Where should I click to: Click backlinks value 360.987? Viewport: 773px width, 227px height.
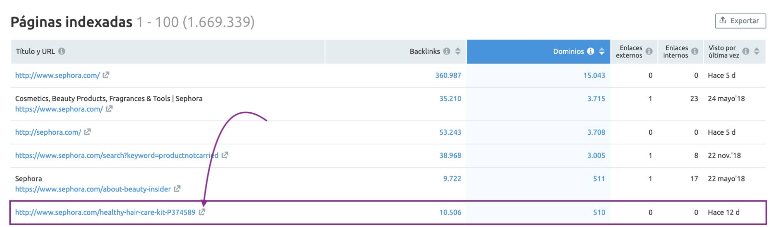pos(448,75)
